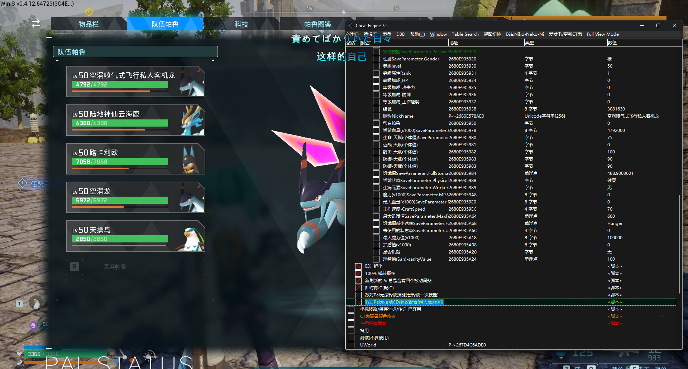This screenshot has height=369, width=688.
Task: Click the 饥饿值 value 488.9003601
Action: point(620,173)
